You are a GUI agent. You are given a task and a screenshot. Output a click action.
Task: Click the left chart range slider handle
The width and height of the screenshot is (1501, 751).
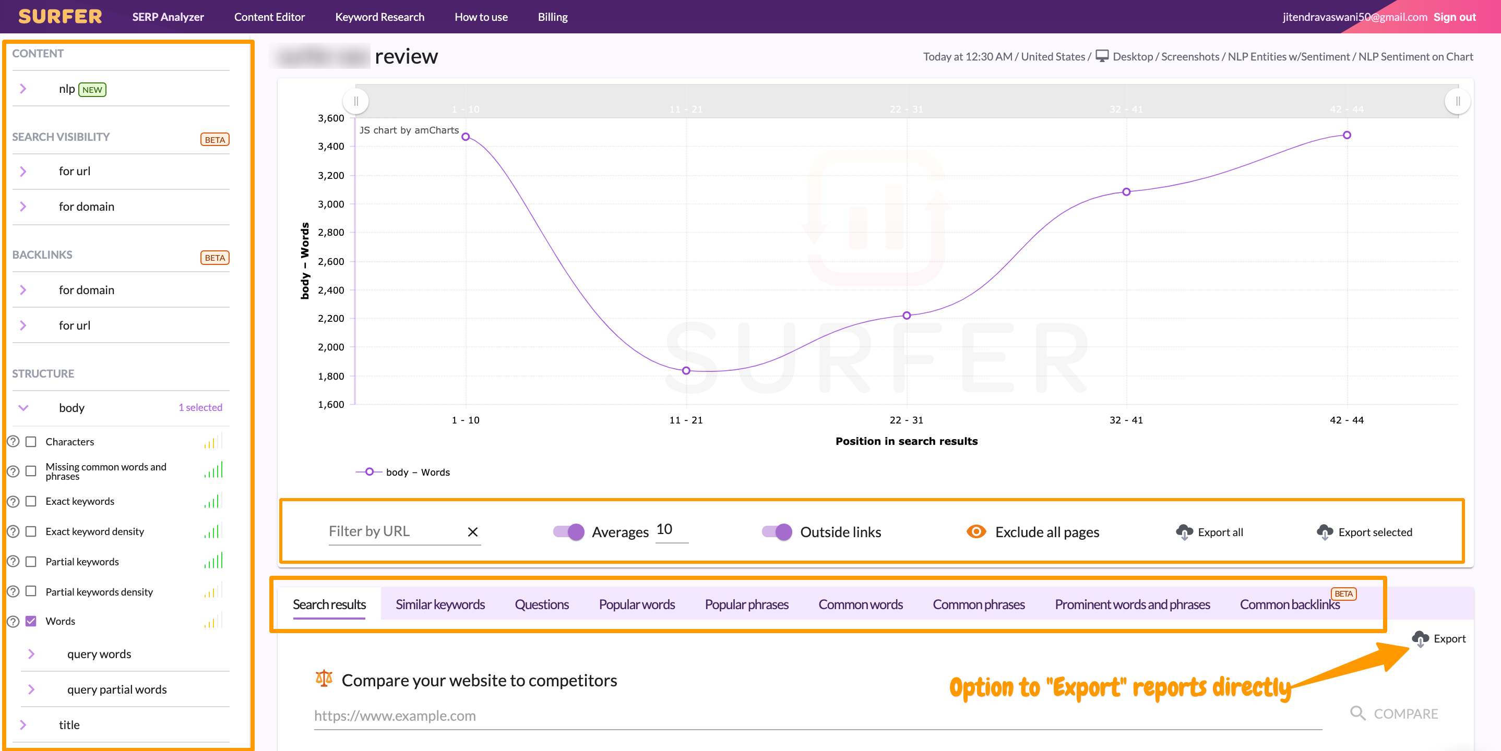[355, 101]
